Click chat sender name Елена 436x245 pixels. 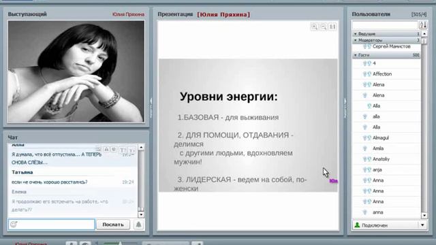(x=19, y=192)
